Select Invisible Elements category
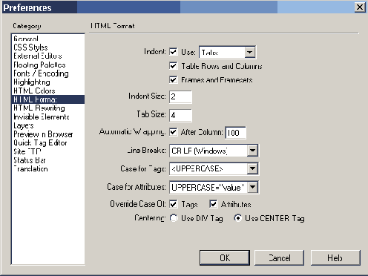The height and width of the screenshot is (276, 368). [48, 116]
